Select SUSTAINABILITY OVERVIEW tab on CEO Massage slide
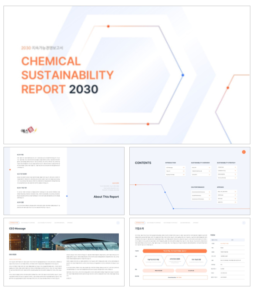253x289 pixels. [28, 223]
